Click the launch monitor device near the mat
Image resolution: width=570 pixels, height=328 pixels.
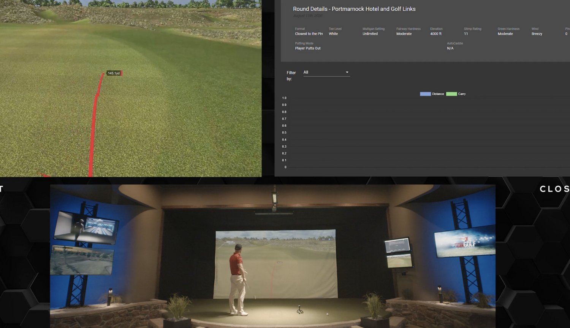click(x=300, y=309)
